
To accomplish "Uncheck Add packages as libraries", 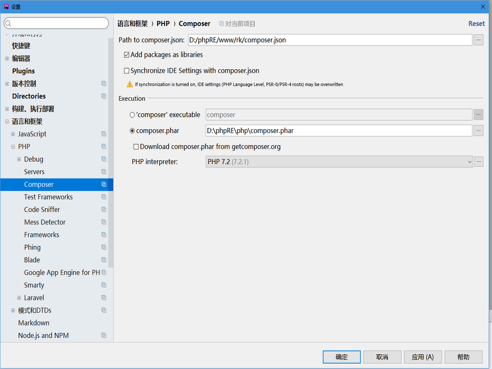I will pos(126,55).
